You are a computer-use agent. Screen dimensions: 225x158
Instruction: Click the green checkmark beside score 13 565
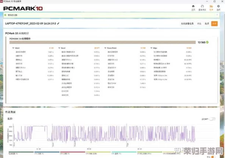click(x=207, y=42)
